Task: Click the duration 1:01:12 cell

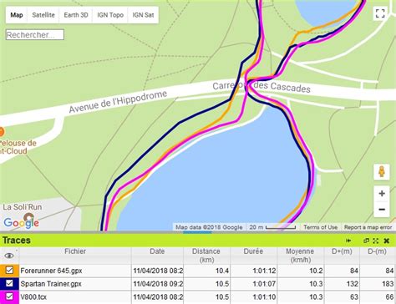Action: click(253, 271)
